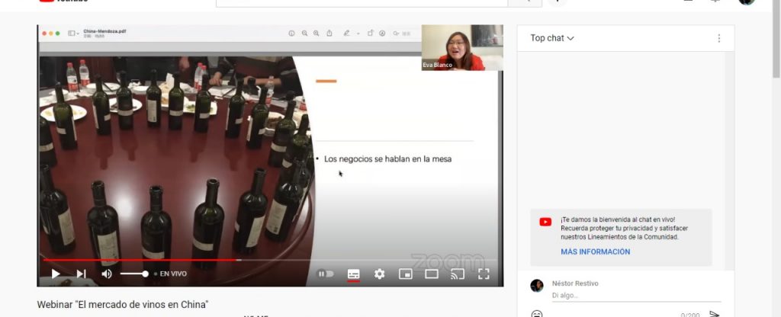Image resolution: width=781 pixels, height=317 pixels.
Task: Click Eva Blanco webcam thumbnail
Action: 462,48
